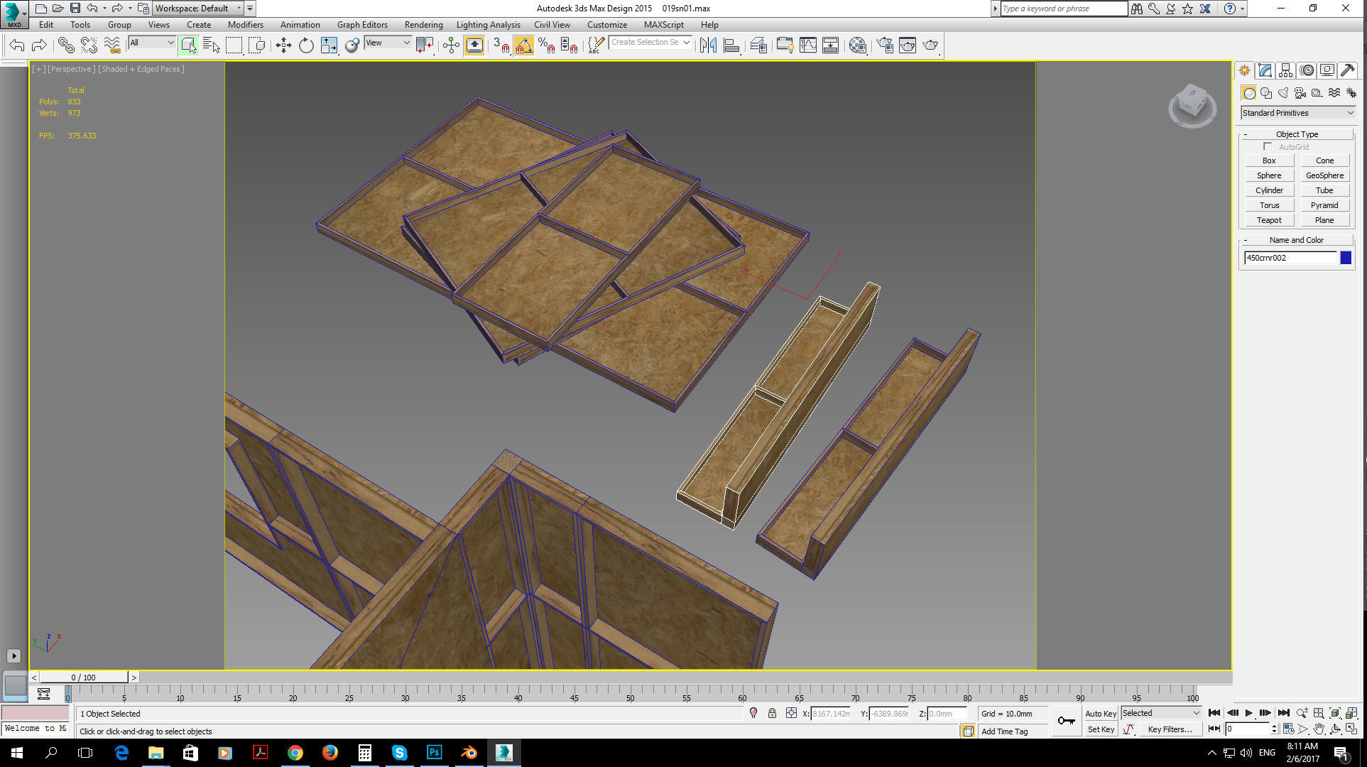The image size is (1367, 767).
Task: Open the selection filter All dropdown
Action: tap(151, 43)
